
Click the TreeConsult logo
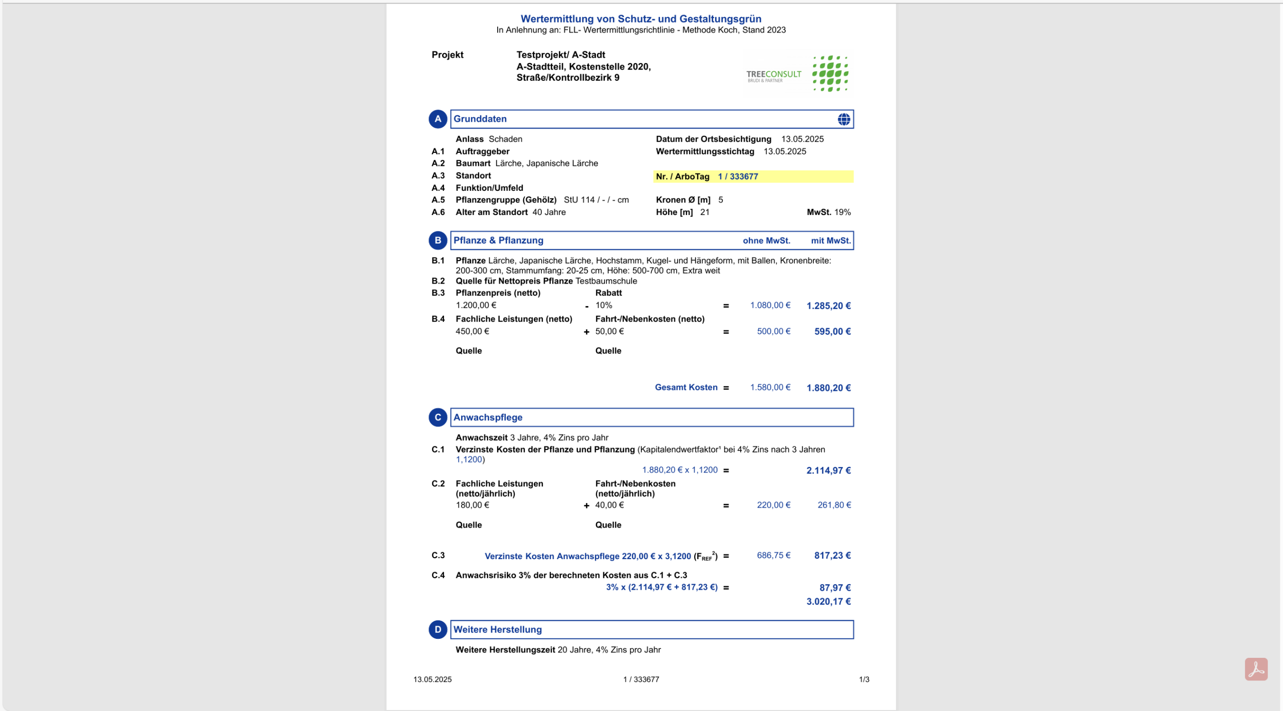(797, 74)
